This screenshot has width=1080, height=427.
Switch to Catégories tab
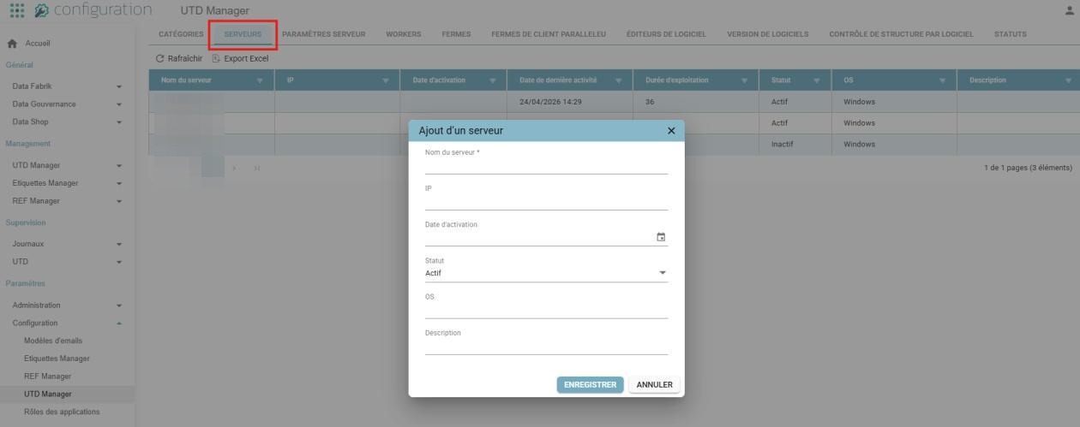coord(181,34)
